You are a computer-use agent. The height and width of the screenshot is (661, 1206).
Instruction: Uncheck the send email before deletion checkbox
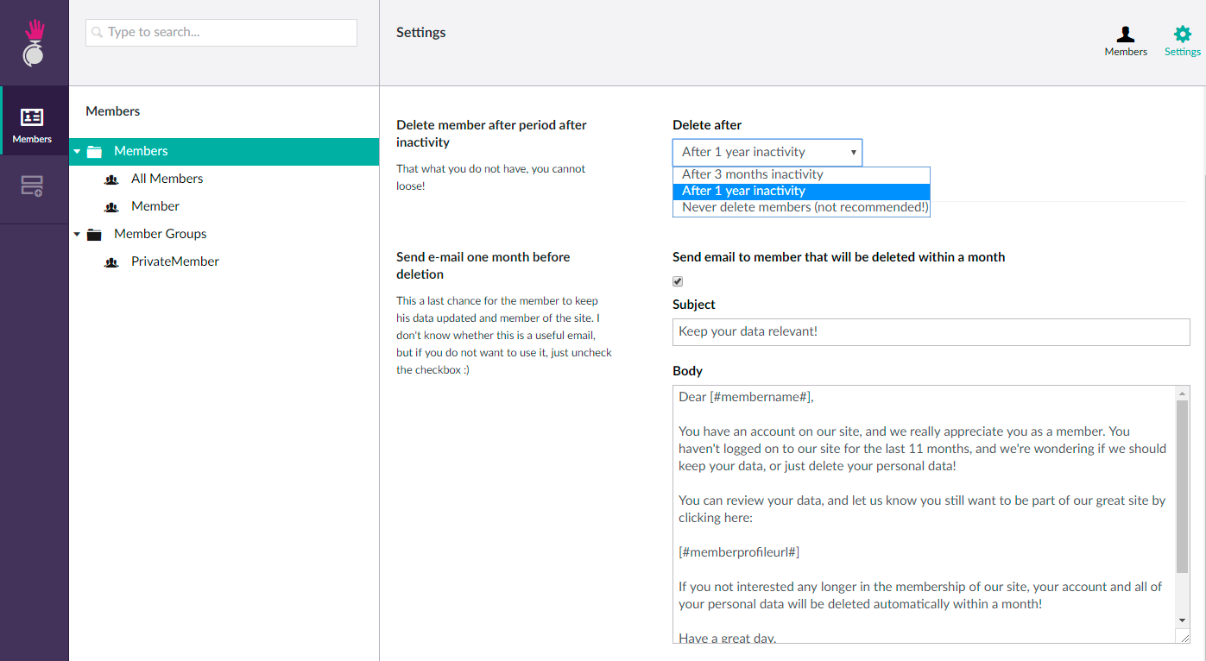point(678,281)
